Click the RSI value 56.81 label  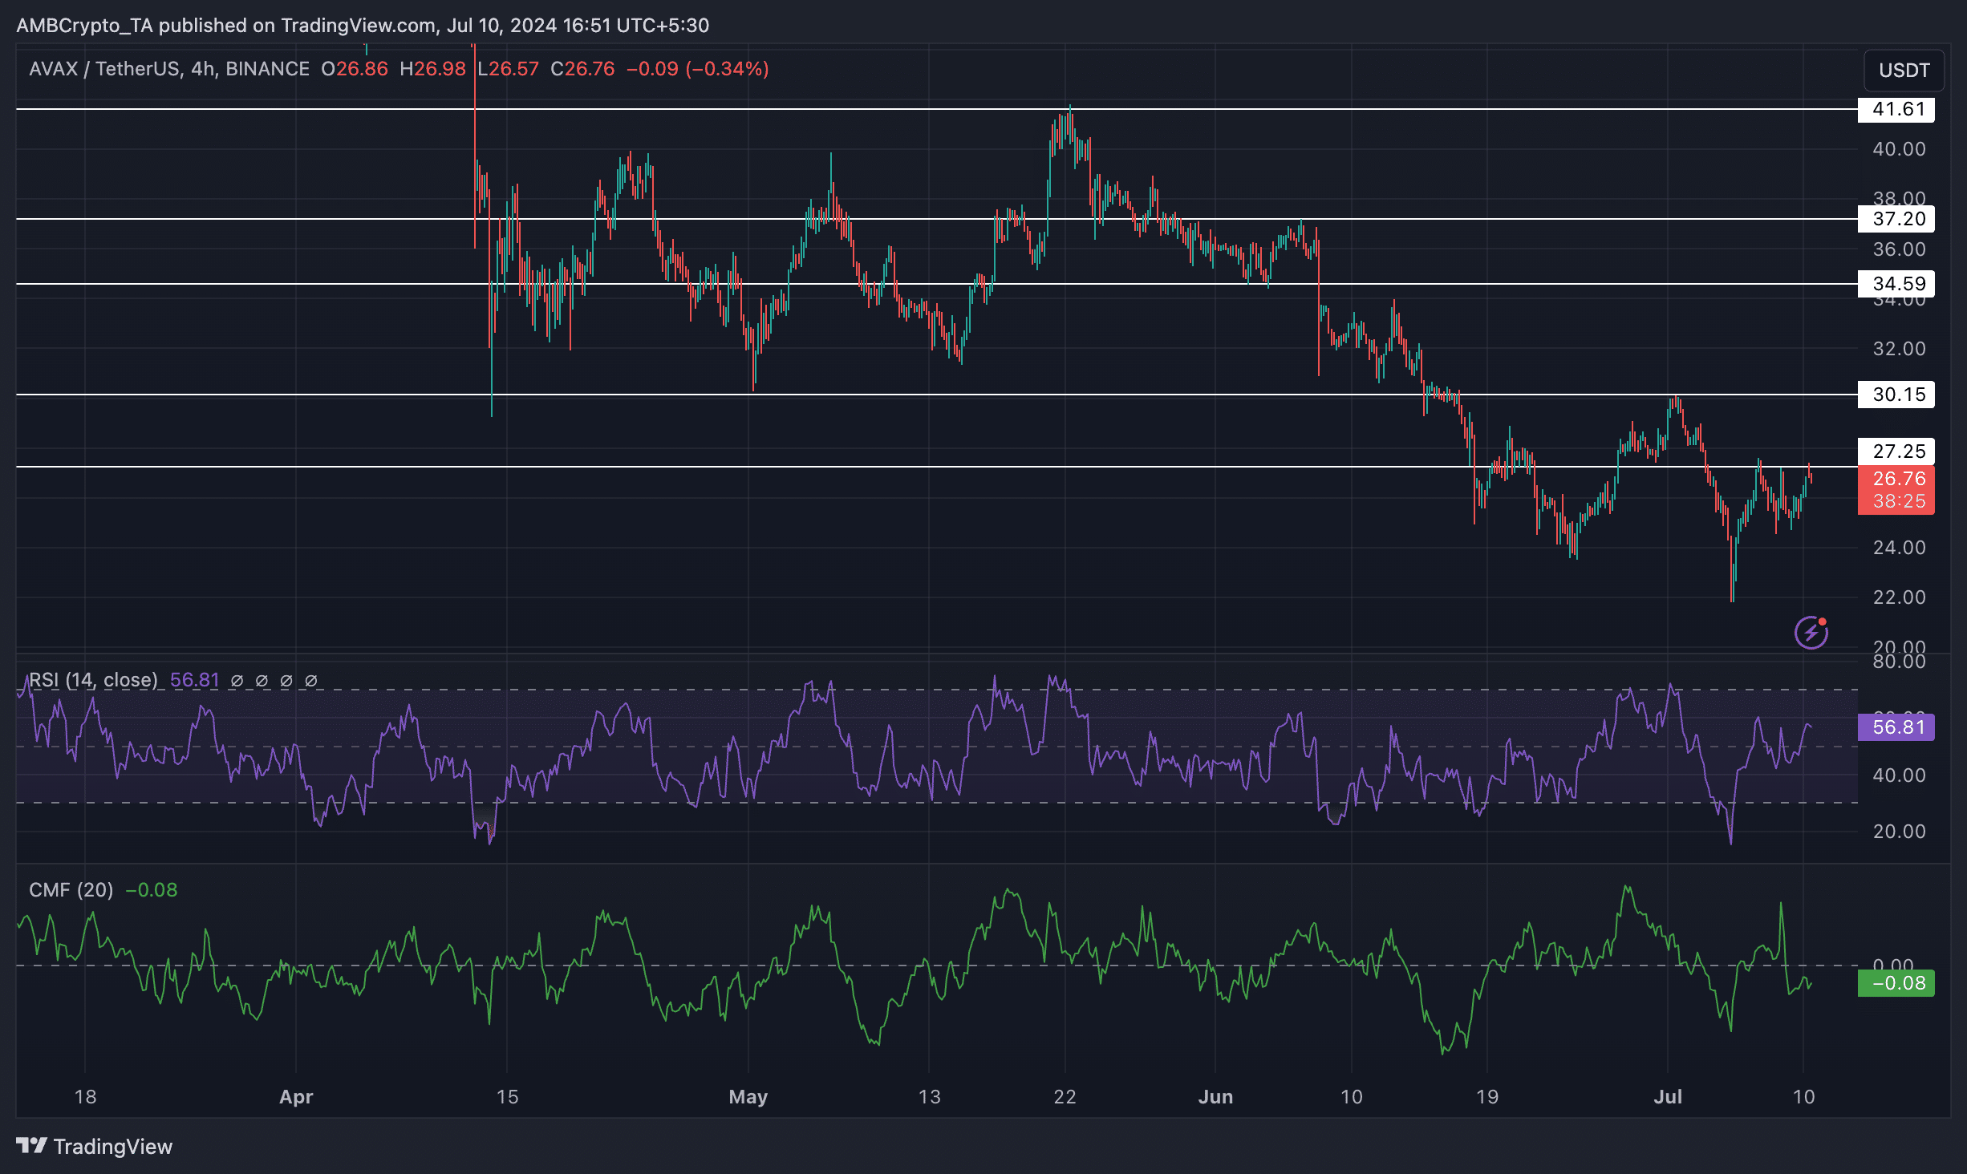tap(1896, 727)
